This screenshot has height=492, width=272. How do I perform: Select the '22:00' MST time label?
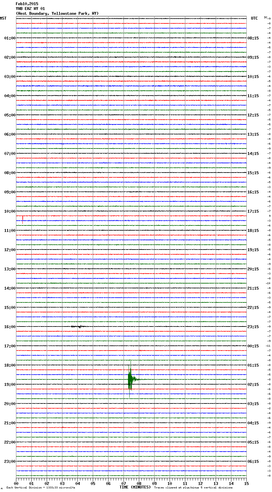pyautogui.click(x=10, y=442)
